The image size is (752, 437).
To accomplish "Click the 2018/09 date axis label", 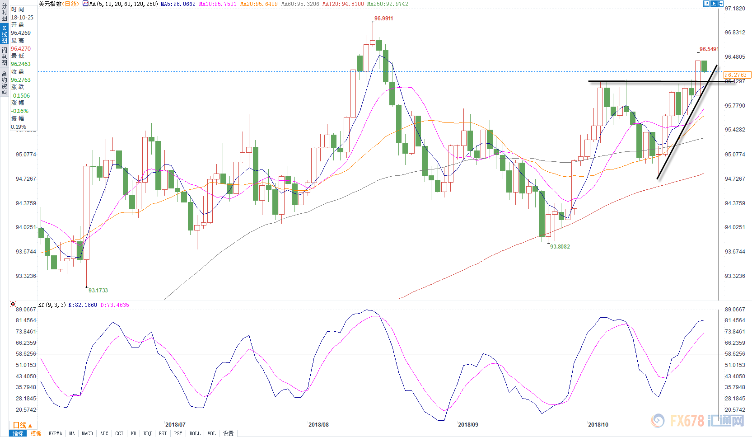I will [468, 425].
